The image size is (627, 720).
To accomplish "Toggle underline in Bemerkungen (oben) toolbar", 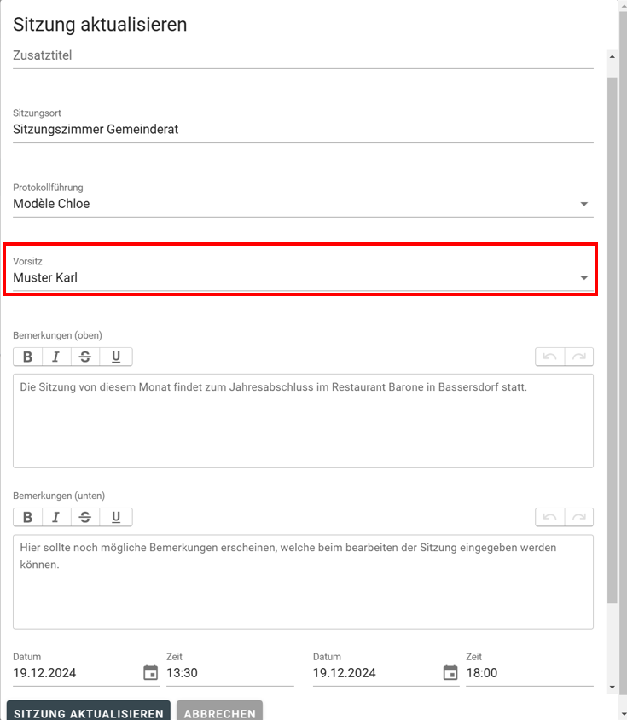I will coord(116,357).
